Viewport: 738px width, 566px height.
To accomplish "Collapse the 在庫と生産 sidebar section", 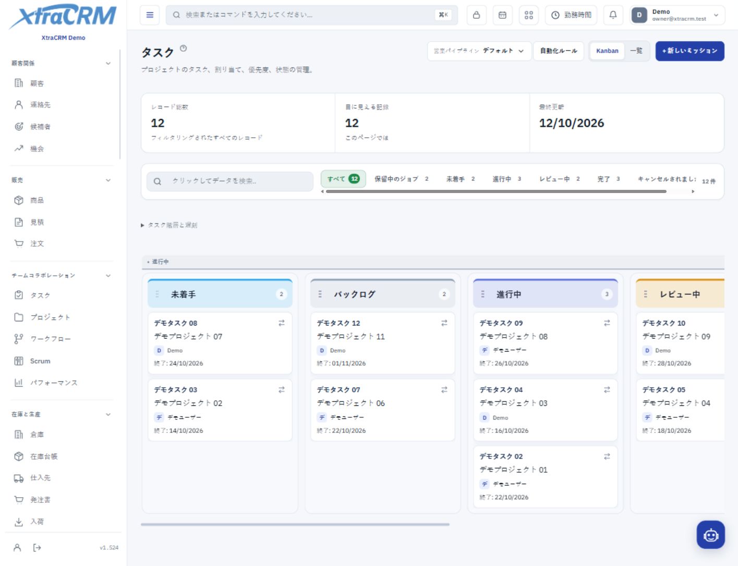I will point(108,414).
